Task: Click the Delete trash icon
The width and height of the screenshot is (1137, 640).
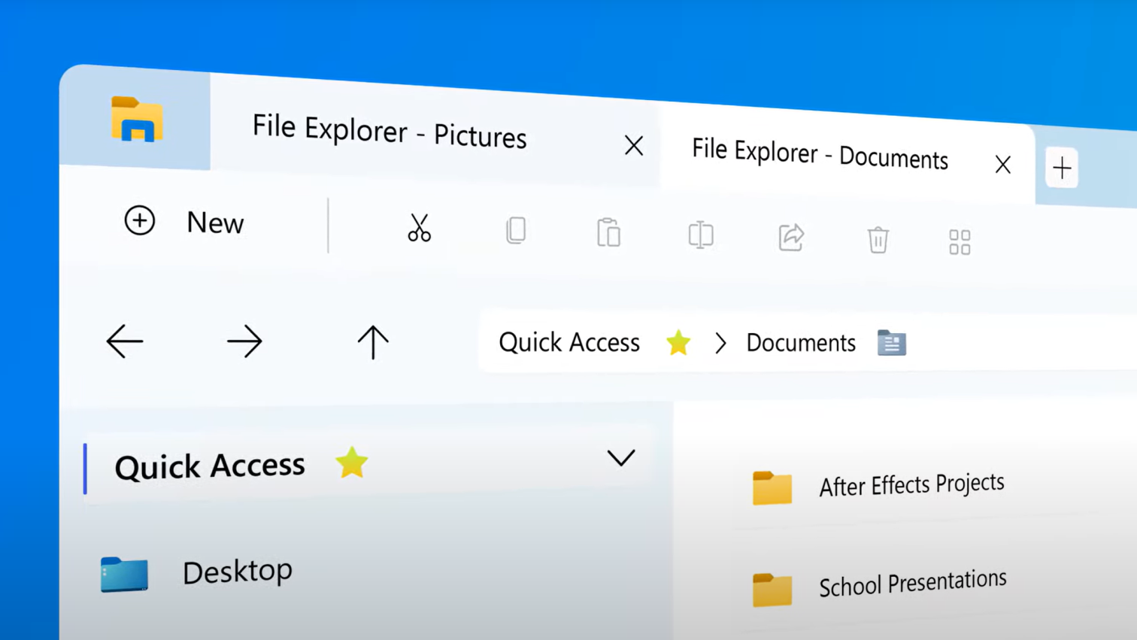Action: tap(878, 240)
